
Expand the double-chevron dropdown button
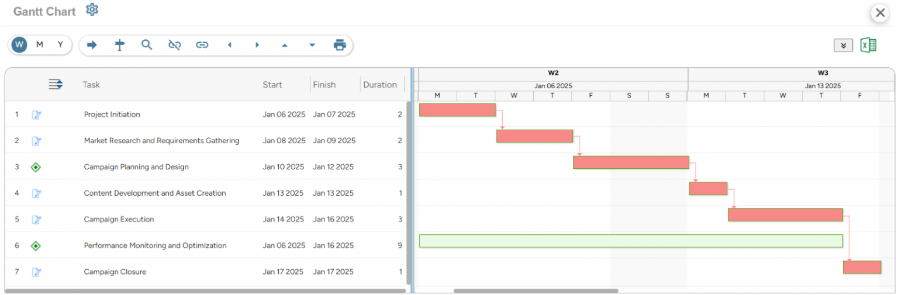pyautogui.click(x=843, y=46)
